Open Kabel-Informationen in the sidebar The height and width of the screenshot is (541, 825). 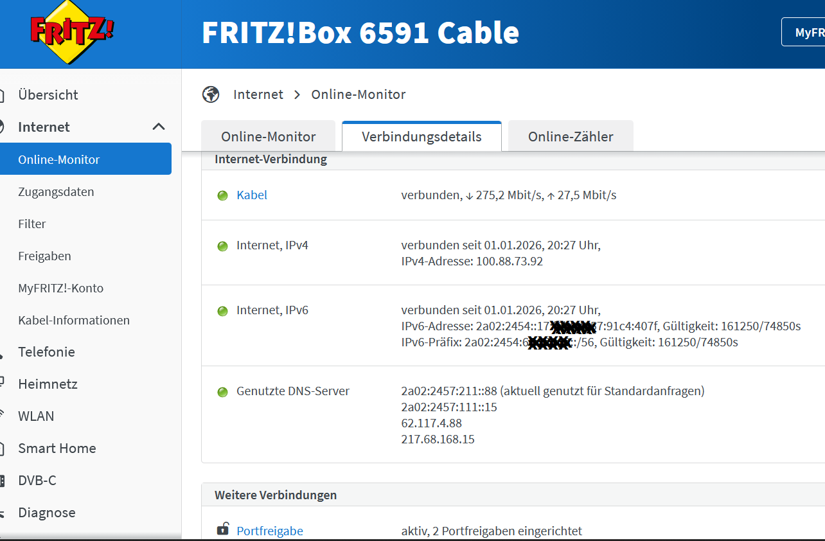click(x=74, y=320)
